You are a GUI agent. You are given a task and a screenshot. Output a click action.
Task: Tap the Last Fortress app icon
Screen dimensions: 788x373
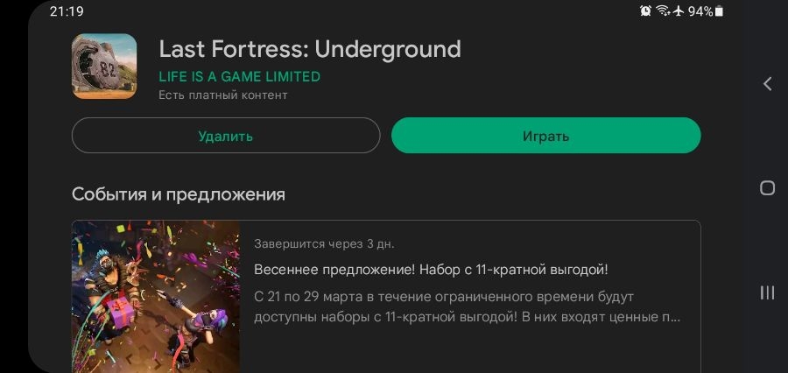click(104, 67)
